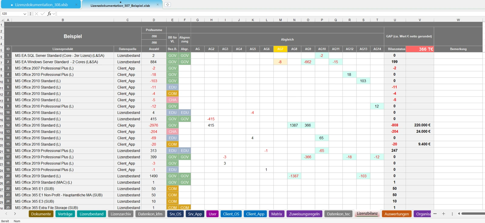The width and height of the screenshot is (485, 223).
Task: Select row header 1
Action: pos(2,25)
